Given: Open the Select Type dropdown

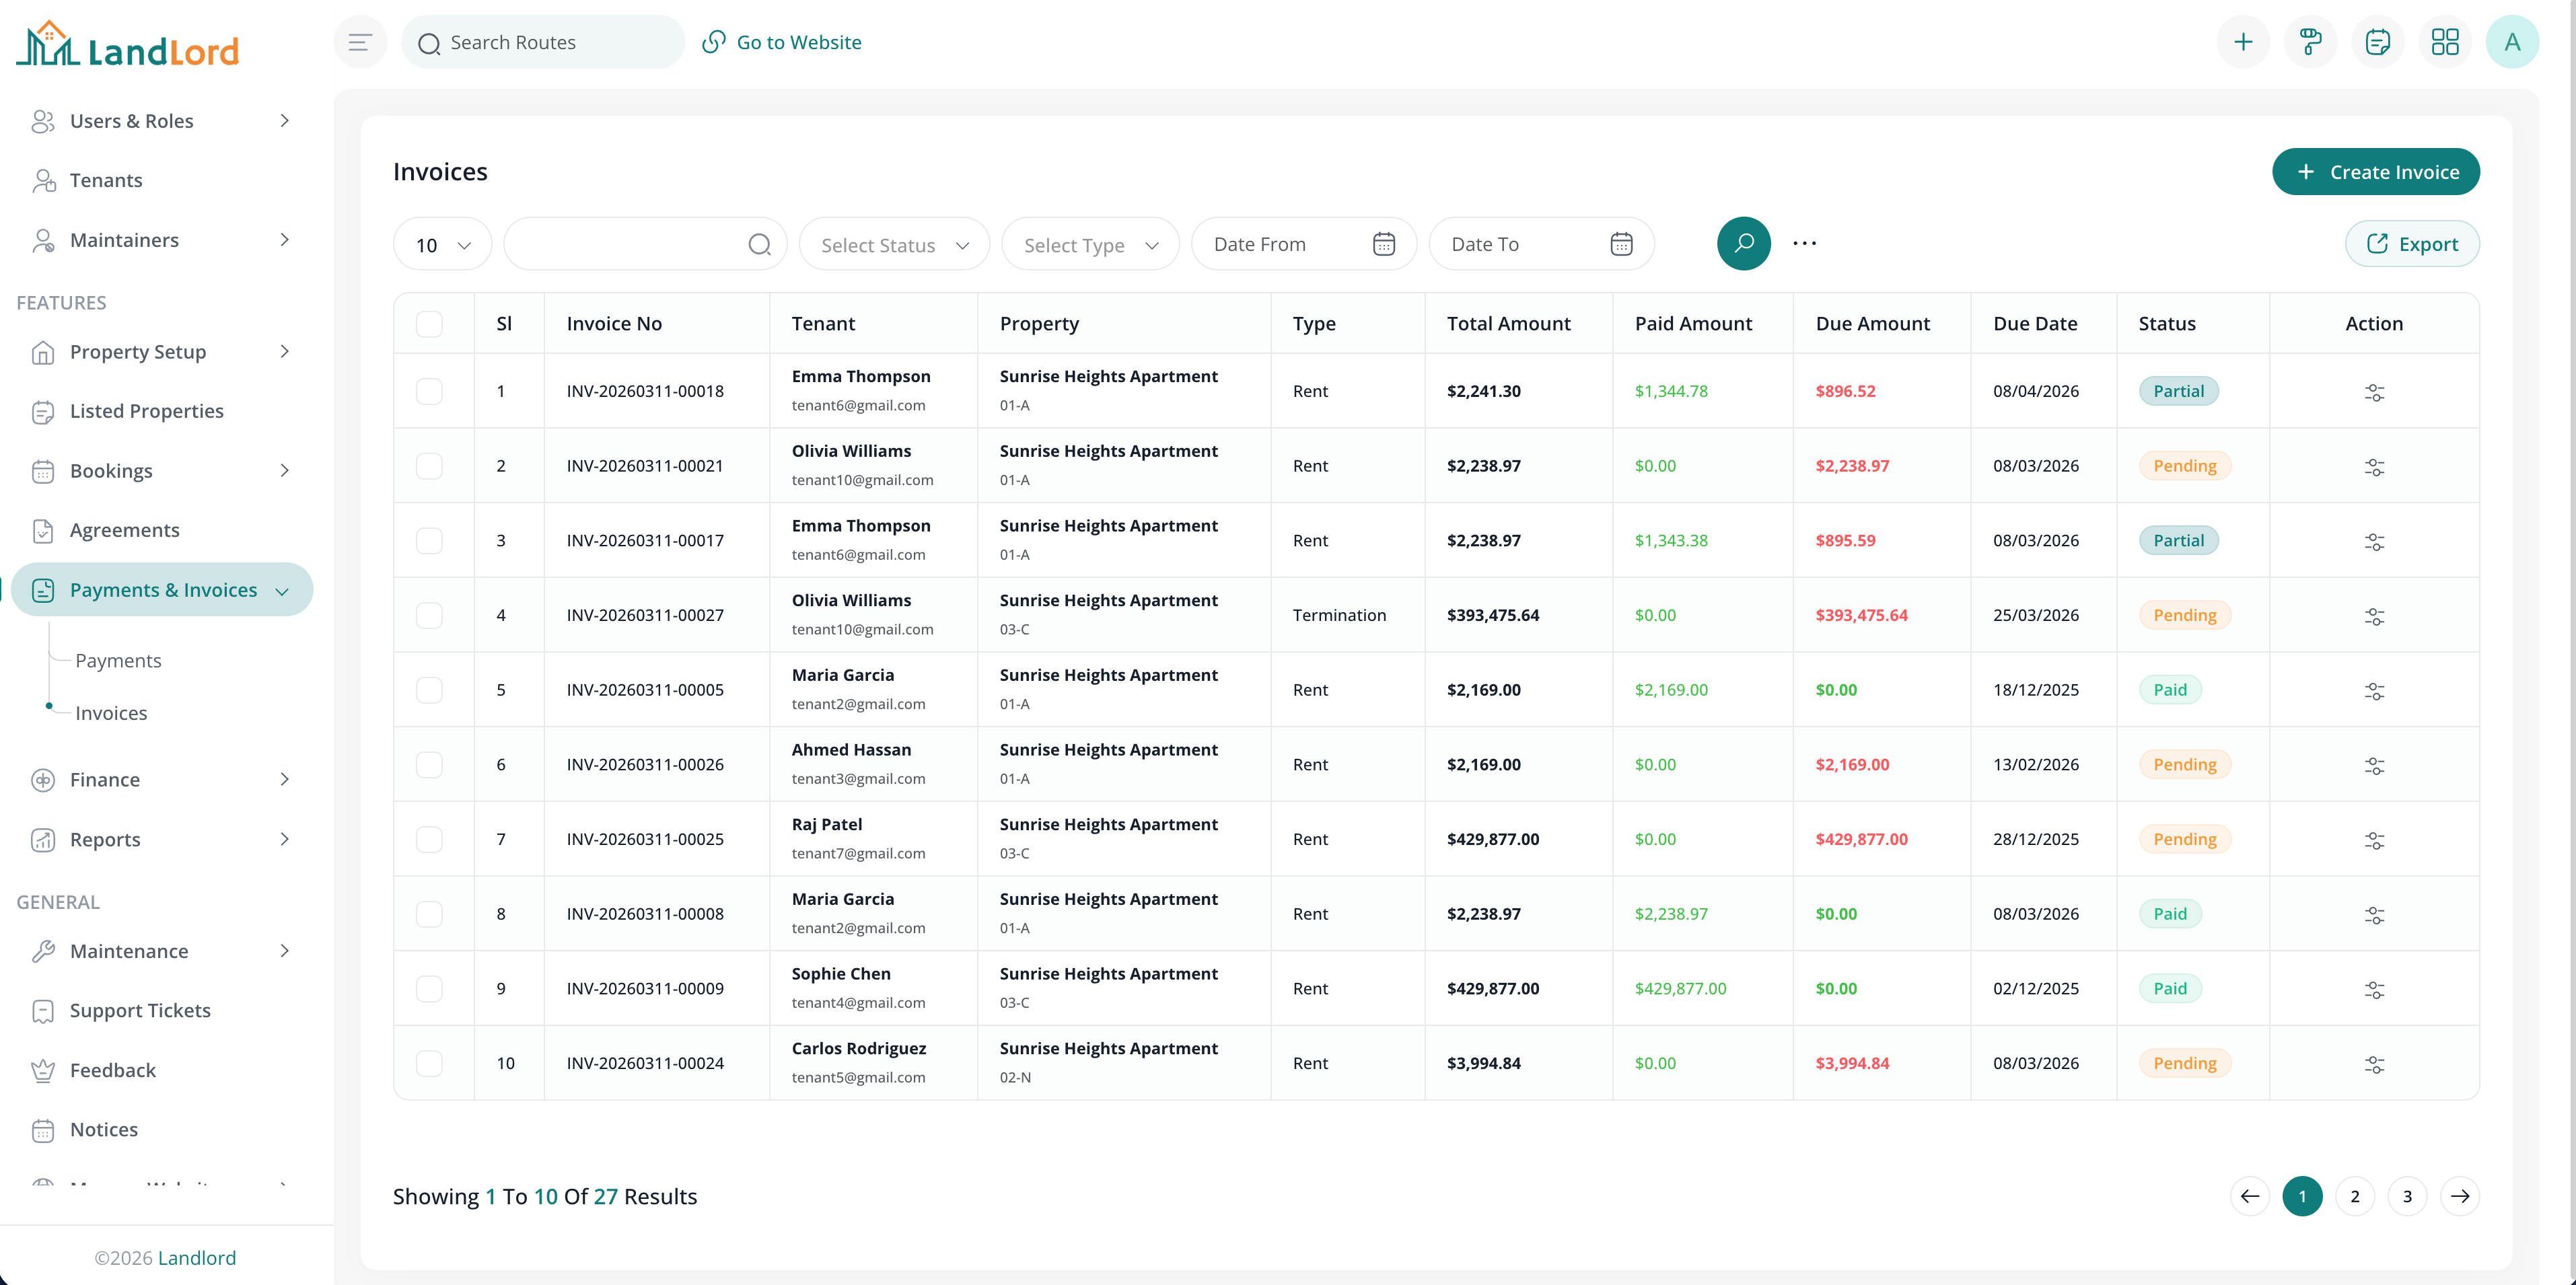Looking at the screenshot, I should [1089, 243].
